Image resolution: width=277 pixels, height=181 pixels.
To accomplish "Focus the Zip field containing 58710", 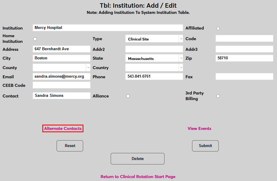I will 244,58.
